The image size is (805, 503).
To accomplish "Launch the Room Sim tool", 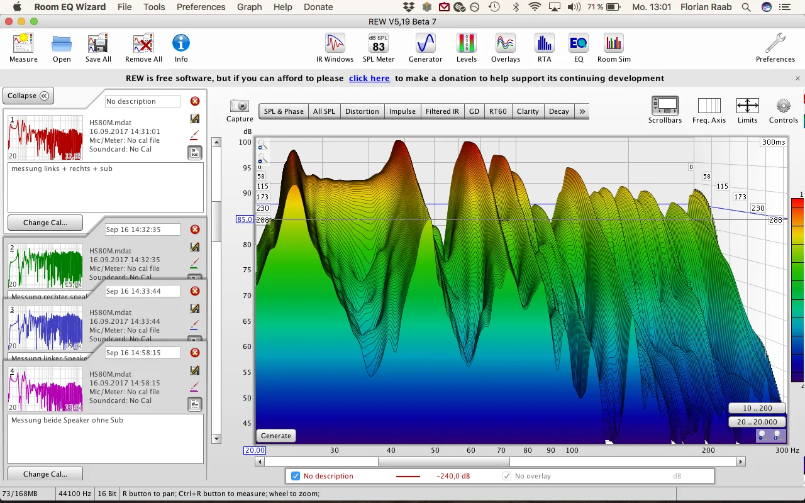I will [x=614, y=48].
